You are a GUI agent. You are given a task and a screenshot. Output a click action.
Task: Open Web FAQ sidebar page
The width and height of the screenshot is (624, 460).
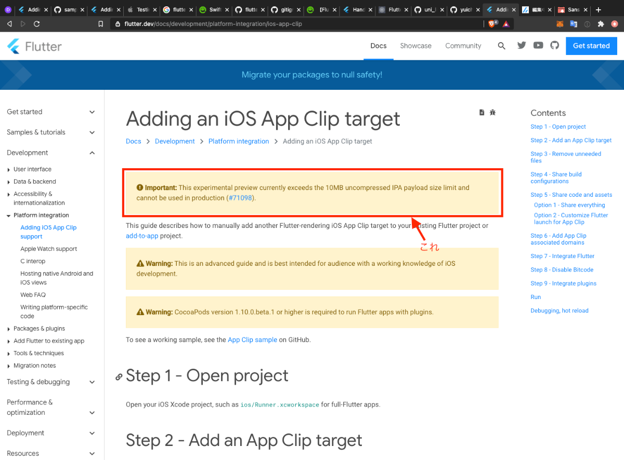pos(33,295)
